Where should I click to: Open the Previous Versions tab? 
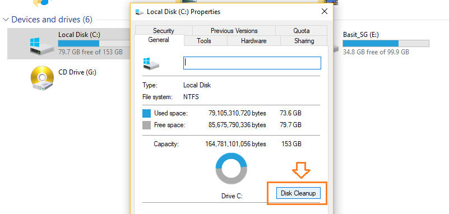pos(234,31)
